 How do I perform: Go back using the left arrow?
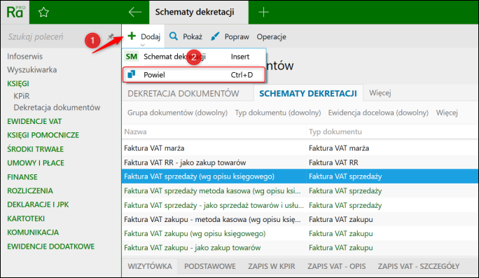(134, 12)
